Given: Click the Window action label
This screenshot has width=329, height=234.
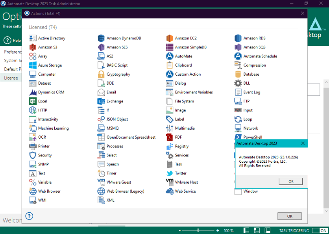Looking at the screenshot, I should point(250,191).
